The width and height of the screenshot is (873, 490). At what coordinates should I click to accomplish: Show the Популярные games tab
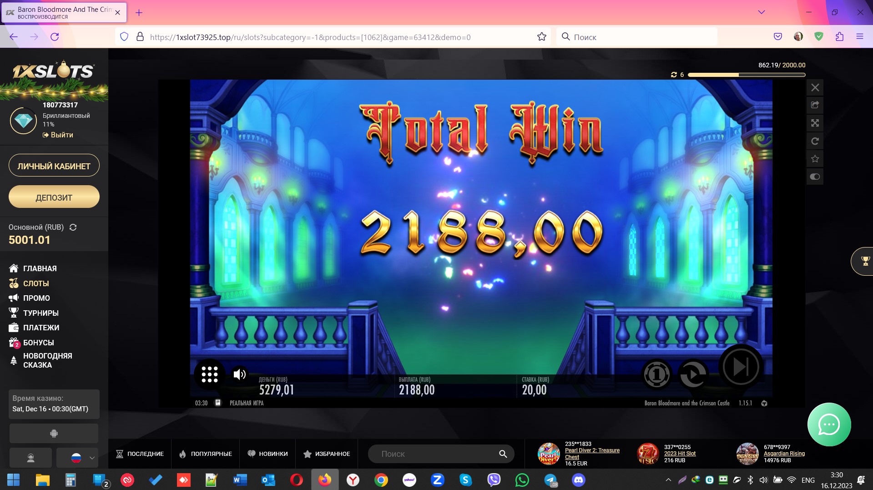[206, 454]
